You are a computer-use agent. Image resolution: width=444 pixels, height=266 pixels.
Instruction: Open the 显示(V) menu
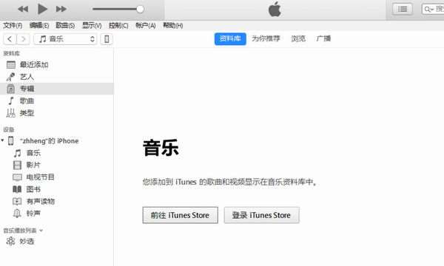(92, 25)
